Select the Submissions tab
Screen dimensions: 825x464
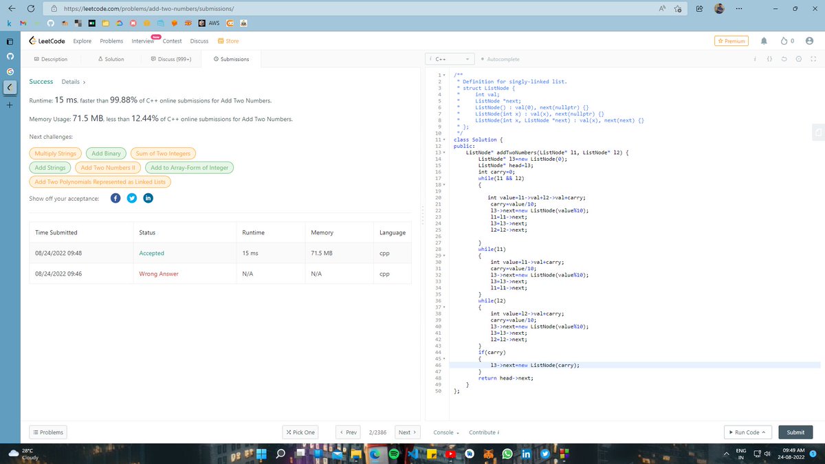point(231,59)
